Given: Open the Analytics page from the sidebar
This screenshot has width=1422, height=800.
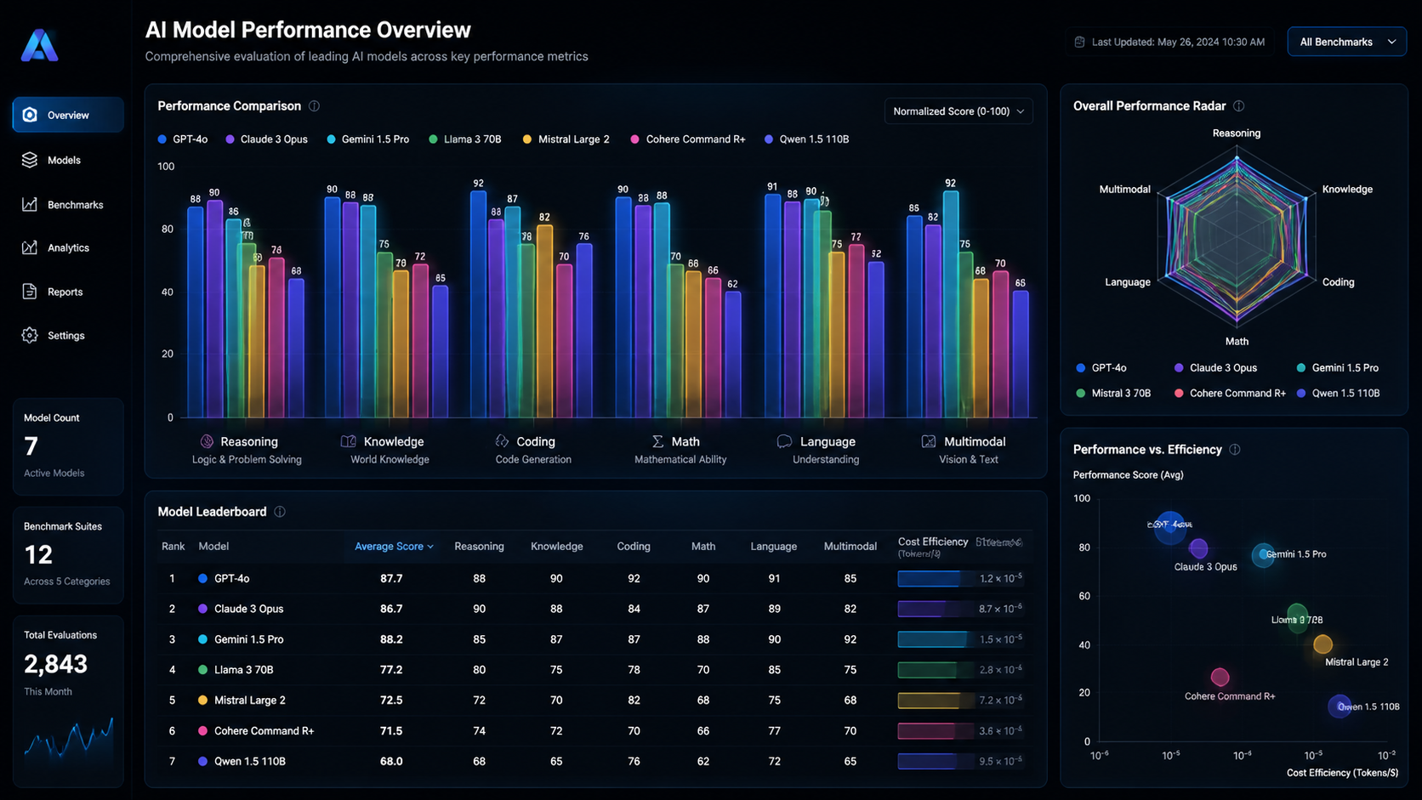Looking at the screenshot, I should (x=68, y=247).
